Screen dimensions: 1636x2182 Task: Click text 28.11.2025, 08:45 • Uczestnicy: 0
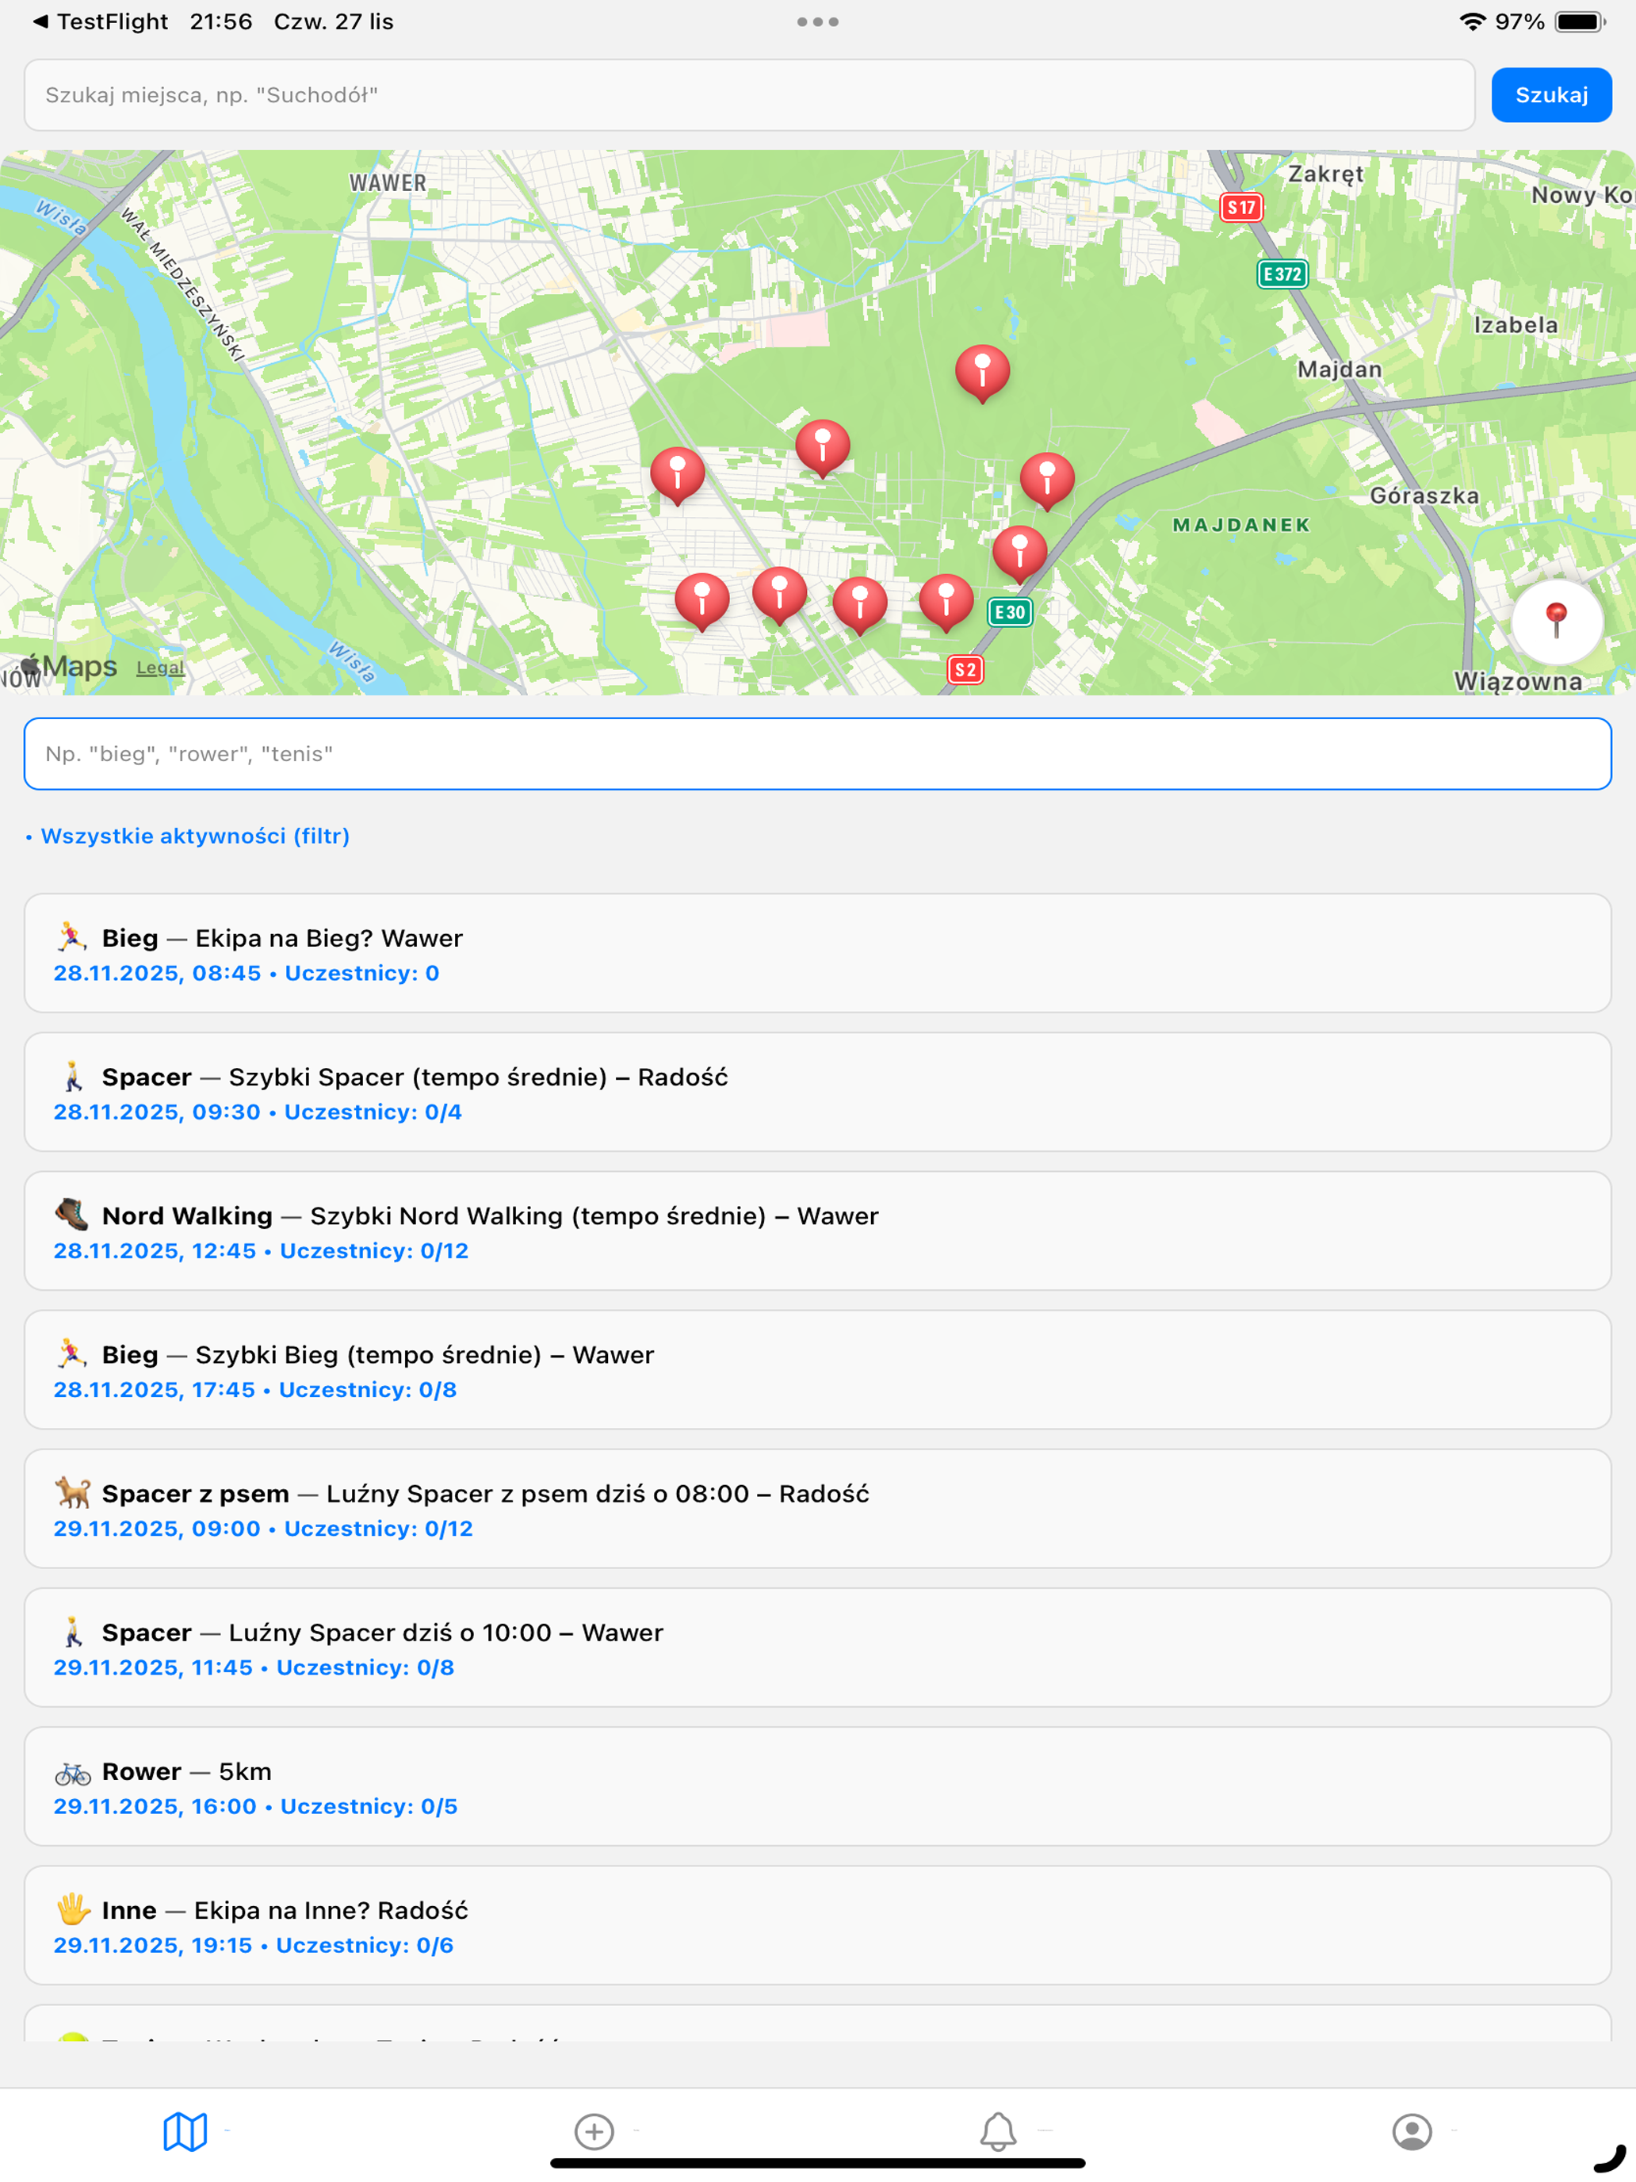pos(247,973)
